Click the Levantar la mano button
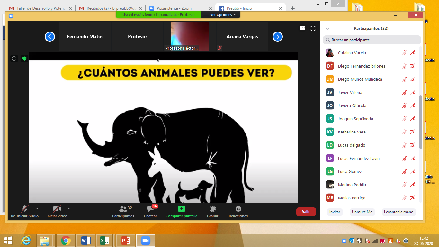The width and height of the screenshot is (439, 247). (399, 212)
